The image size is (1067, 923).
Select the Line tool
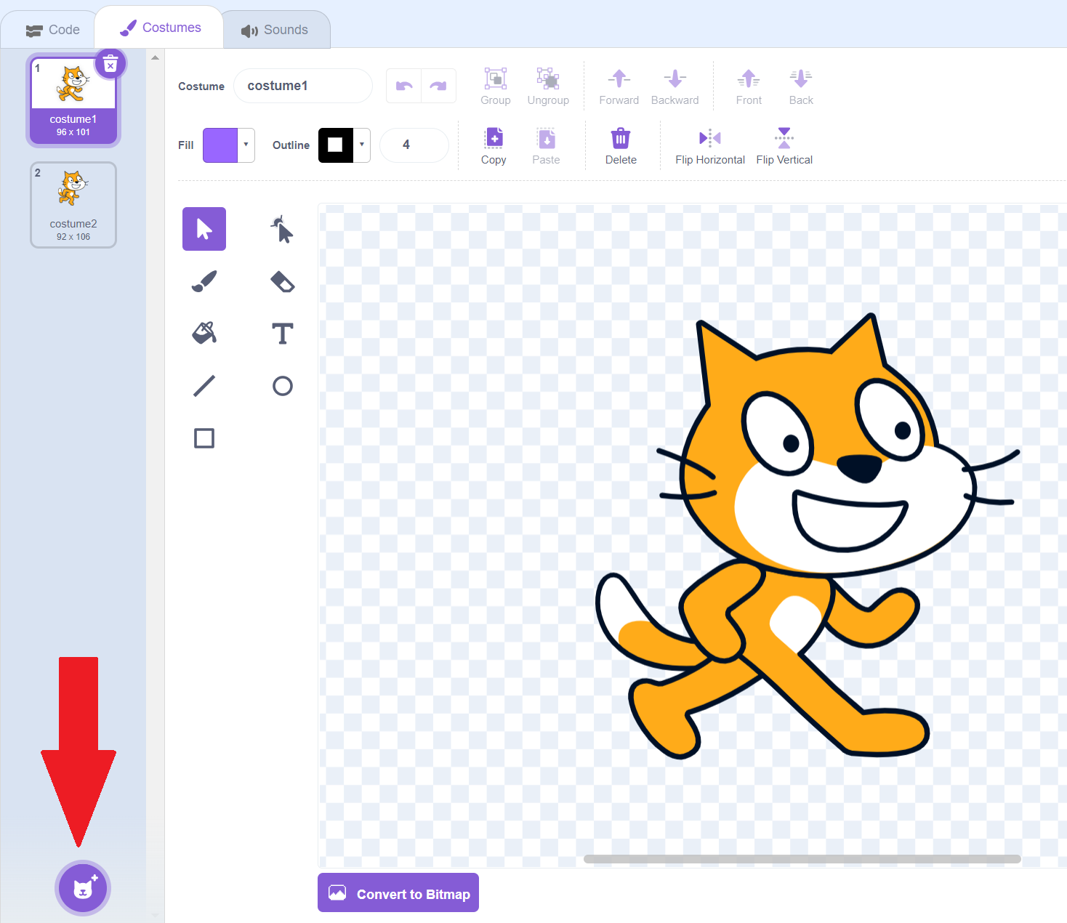coord(204,386)
